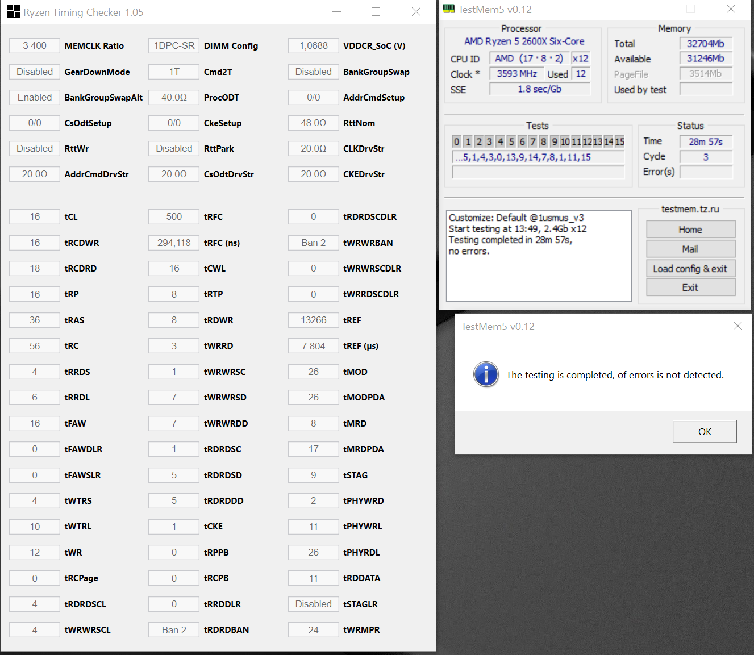Click the testmem.tz.ru label text

690,209
